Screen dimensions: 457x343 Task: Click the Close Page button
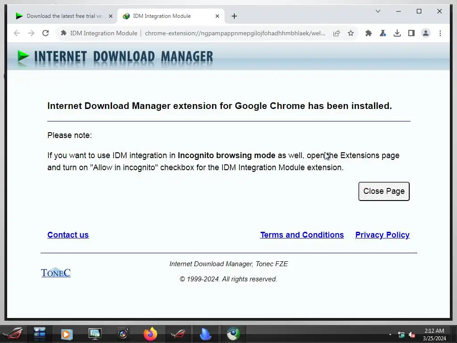point(384,191)
